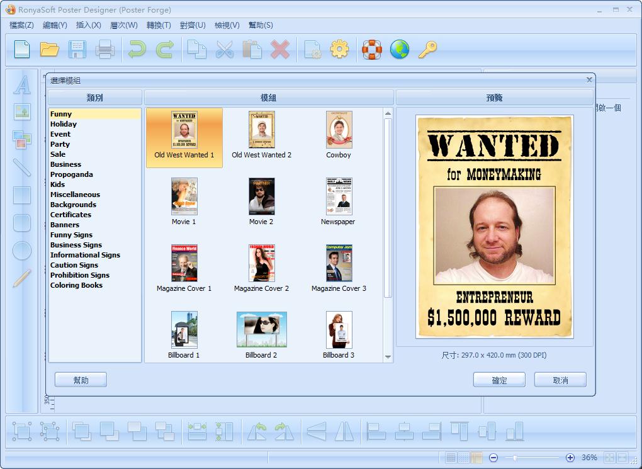
Task: Click the globe website icon
Action: [399, 49]
